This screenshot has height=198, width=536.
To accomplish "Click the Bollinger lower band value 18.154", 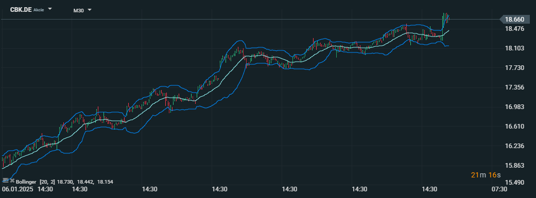I will [105, 182].
